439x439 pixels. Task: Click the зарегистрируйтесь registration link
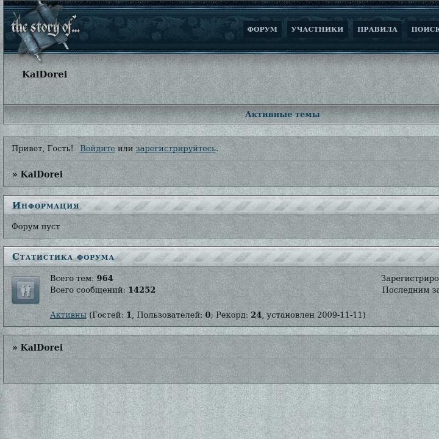[176, 148]
